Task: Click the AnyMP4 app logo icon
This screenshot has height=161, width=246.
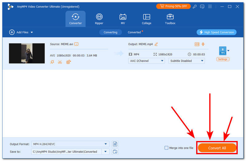Action: click(10, 6)
